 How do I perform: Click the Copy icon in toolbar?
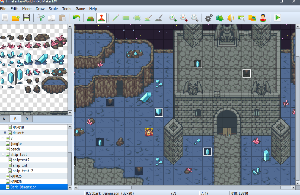point(52,18)
